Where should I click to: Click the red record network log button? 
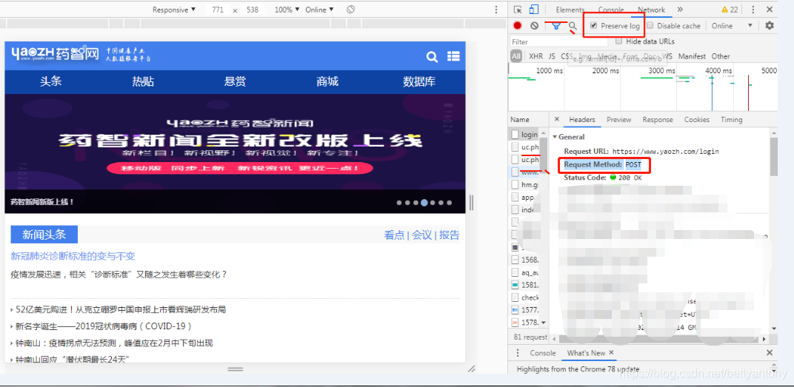518,26
